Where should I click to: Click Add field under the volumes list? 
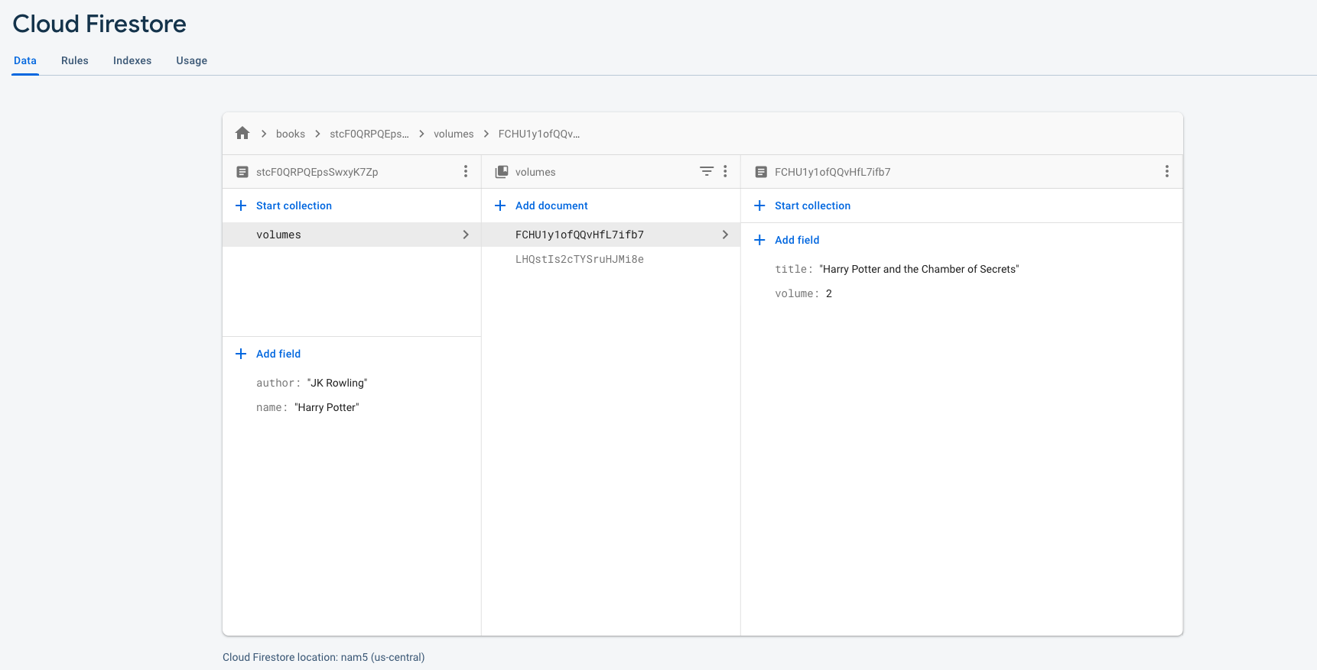click(x=278, y=354)
